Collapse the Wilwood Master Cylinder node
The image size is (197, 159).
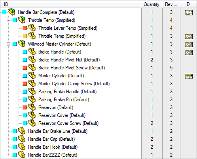9,44
